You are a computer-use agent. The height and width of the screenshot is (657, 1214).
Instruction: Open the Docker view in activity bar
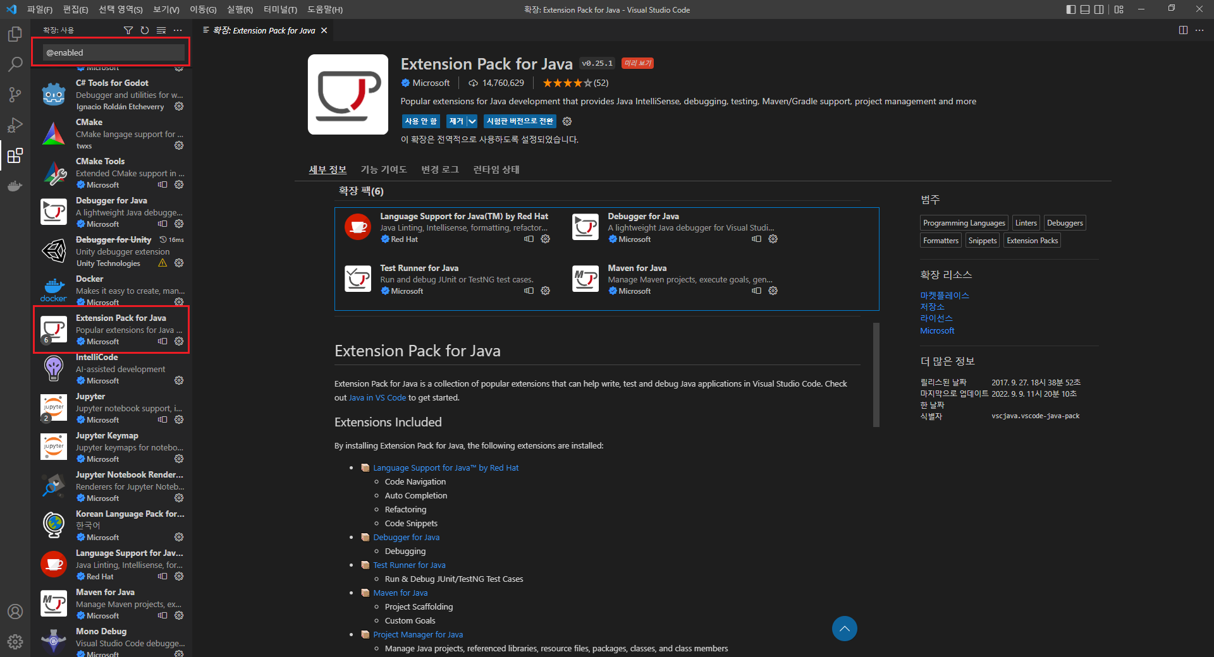(15, 186)
